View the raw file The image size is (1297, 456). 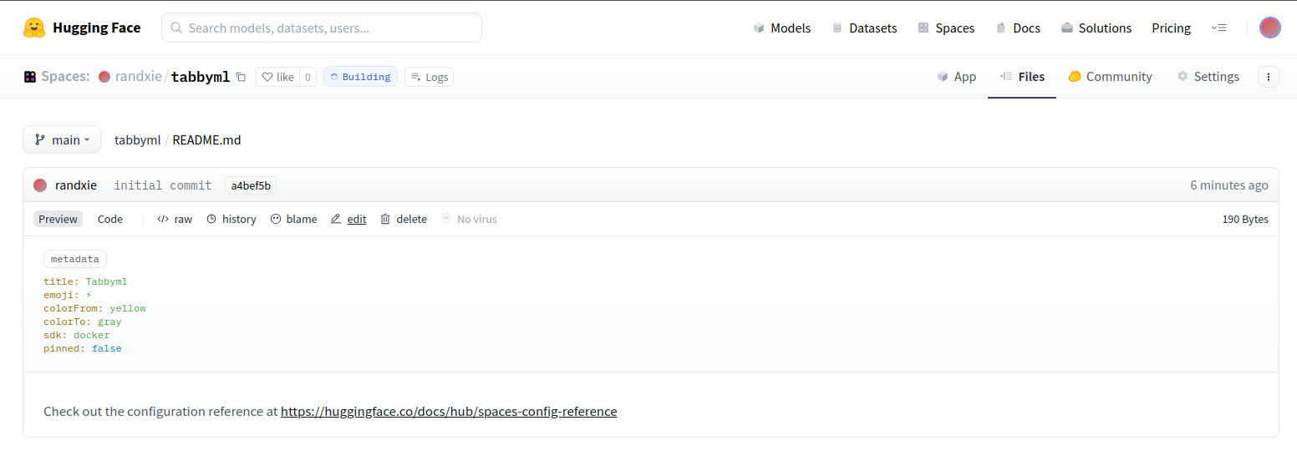point(175,219)
